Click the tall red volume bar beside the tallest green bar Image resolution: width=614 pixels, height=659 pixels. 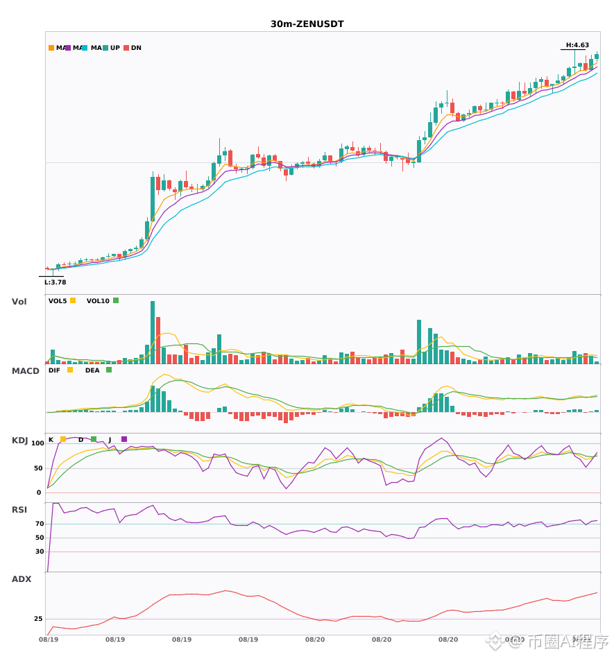coord(158,341)
